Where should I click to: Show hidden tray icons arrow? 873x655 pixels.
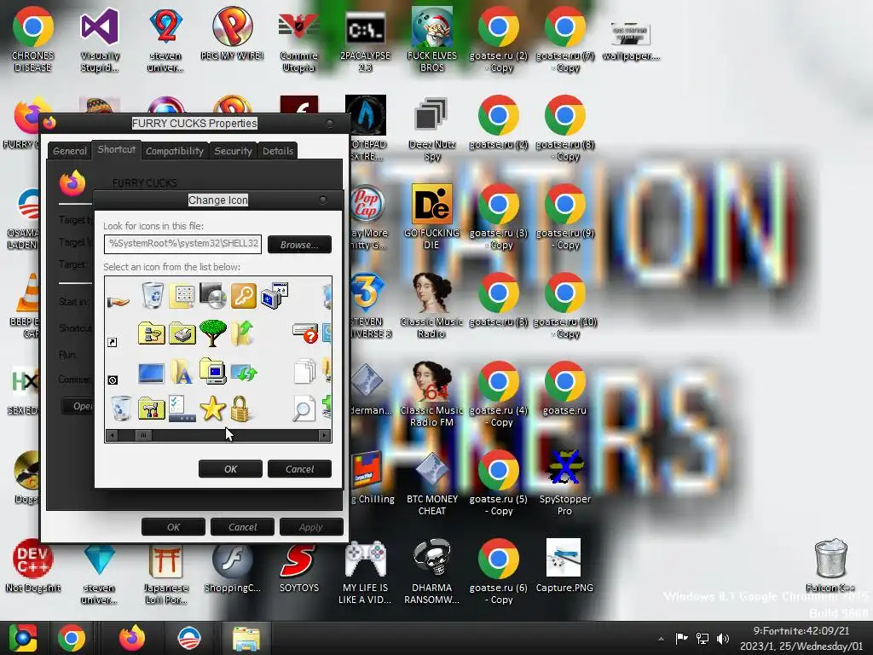pos(661,639)
